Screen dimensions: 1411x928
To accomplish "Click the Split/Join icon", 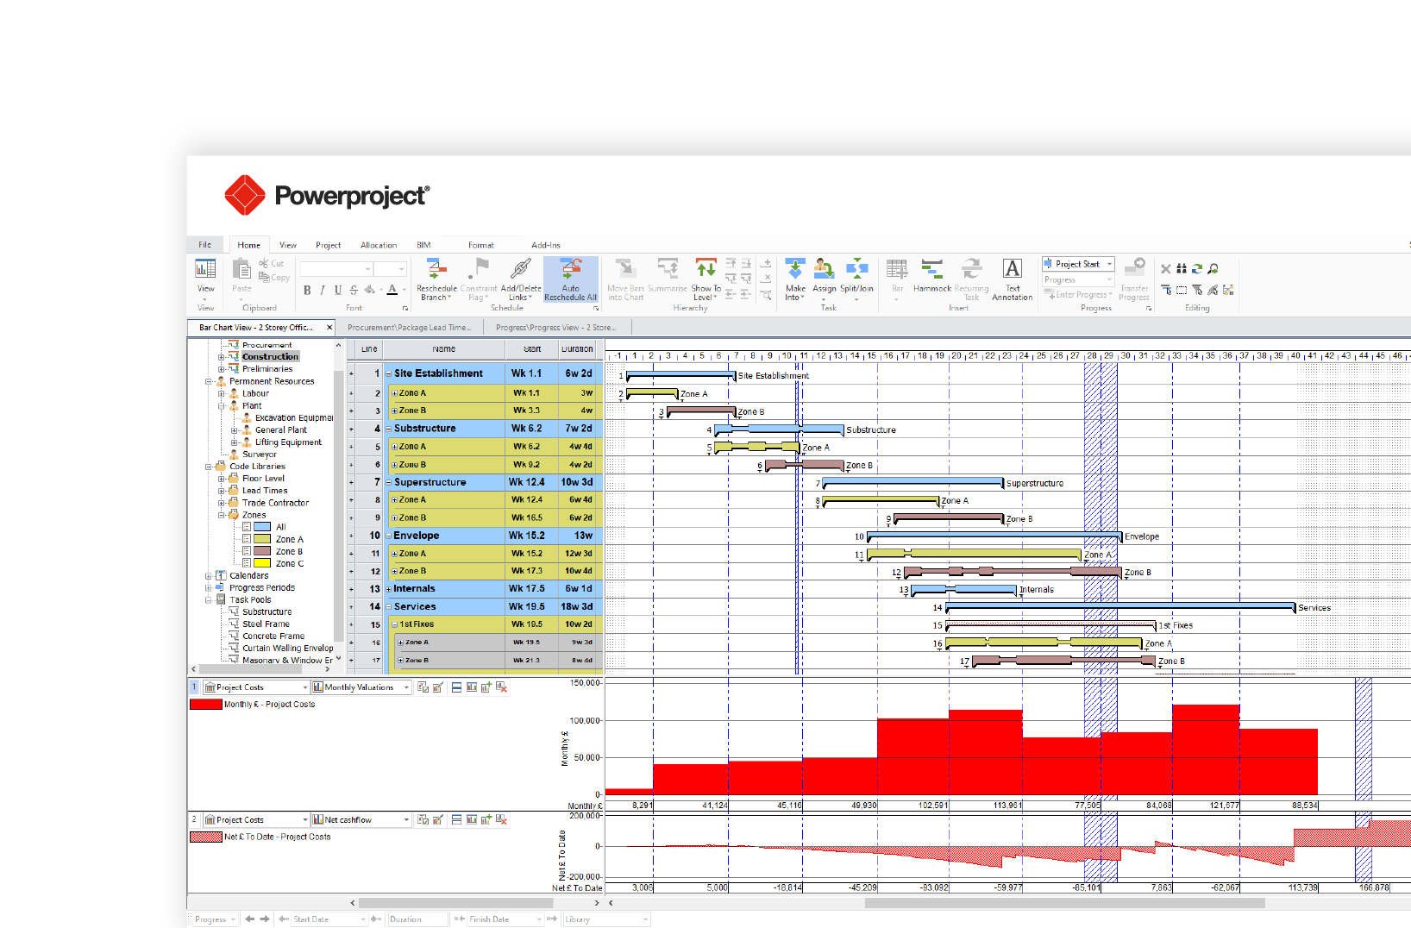I will [x=856, y=269].
